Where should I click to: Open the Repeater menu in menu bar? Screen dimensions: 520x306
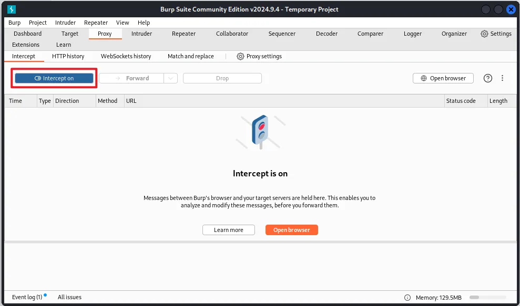click(x=96, y=23)
